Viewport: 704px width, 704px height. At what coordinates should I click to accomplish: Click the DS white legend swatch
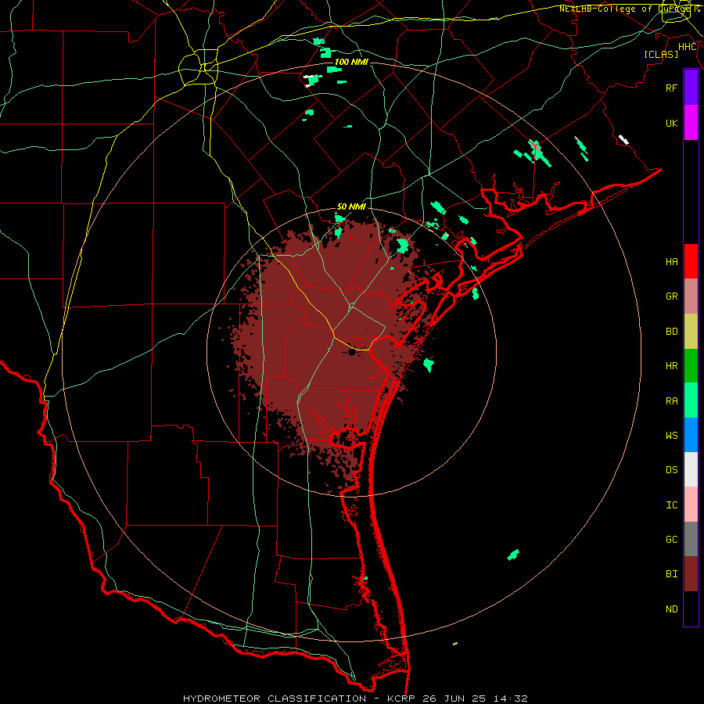[x=691, y=469]
